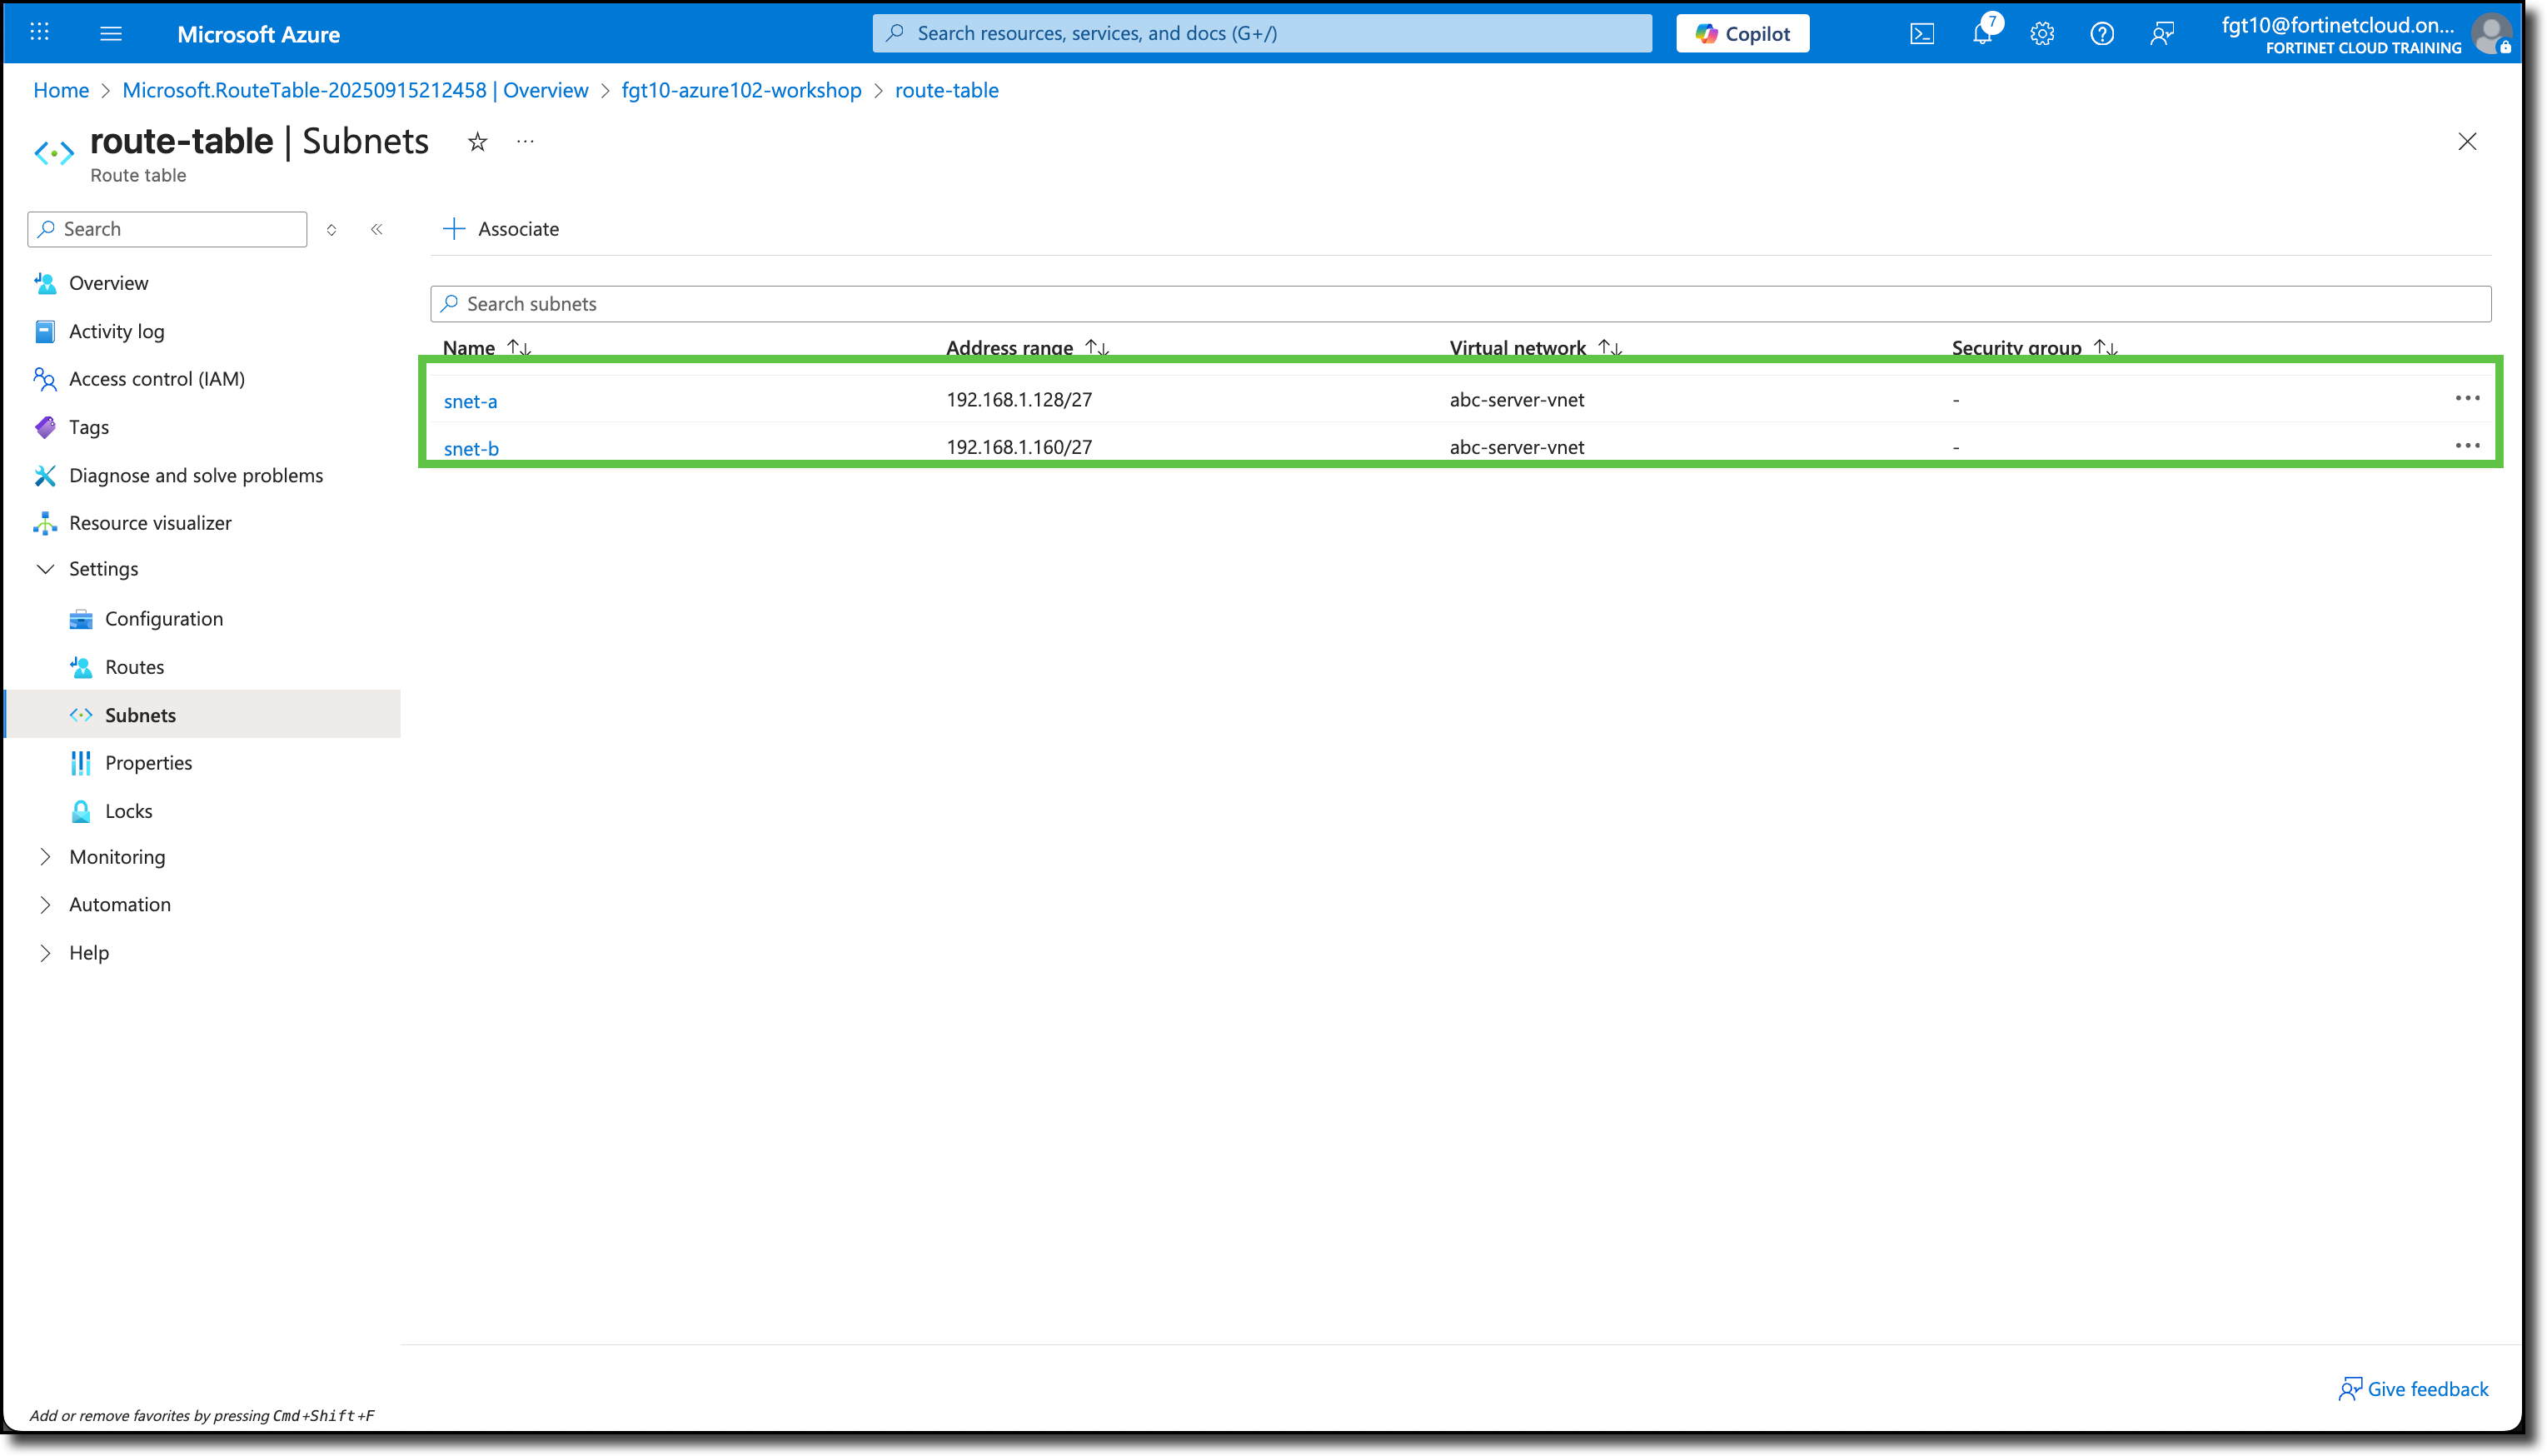Open the notifications bell
The image size is (2547, 1456).
click(x=1981, y=33)
